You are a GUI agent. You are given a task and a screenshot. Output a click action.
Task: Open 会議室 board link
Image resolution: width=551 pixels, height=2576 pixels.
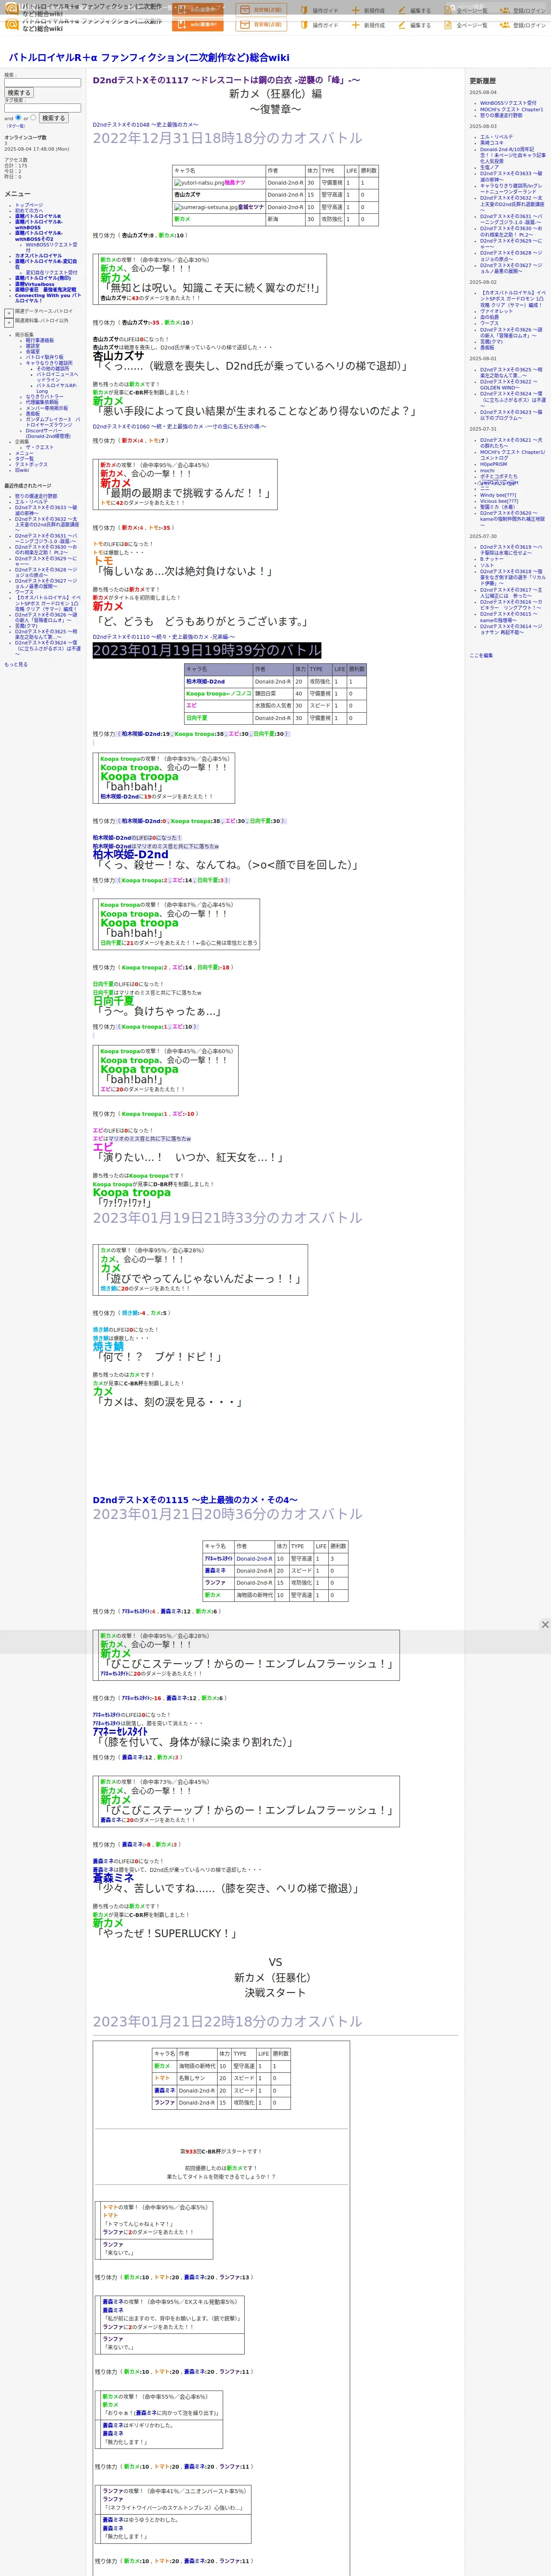point(33,352)
